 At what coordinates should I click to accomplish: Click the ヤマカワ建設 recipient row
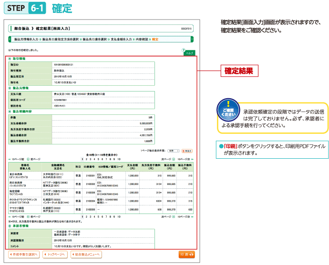coord(101,209)
